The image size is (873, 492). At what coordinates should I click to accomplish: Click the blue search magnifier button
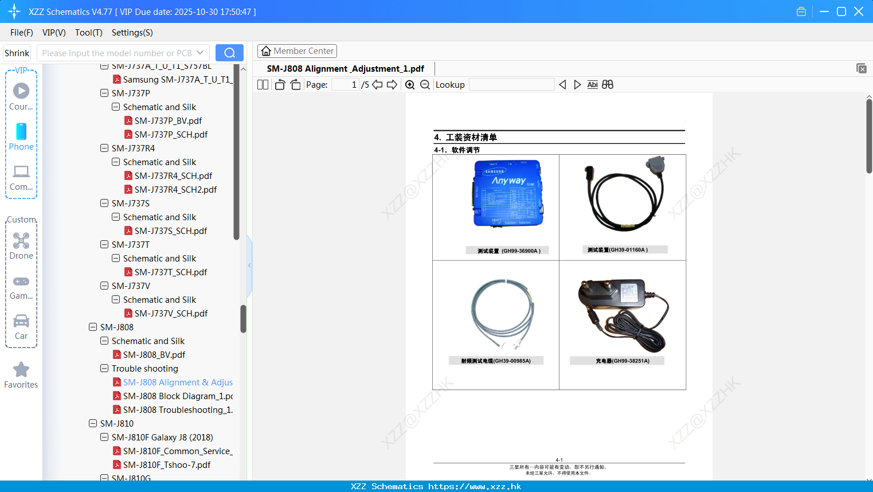coord(229,53)
